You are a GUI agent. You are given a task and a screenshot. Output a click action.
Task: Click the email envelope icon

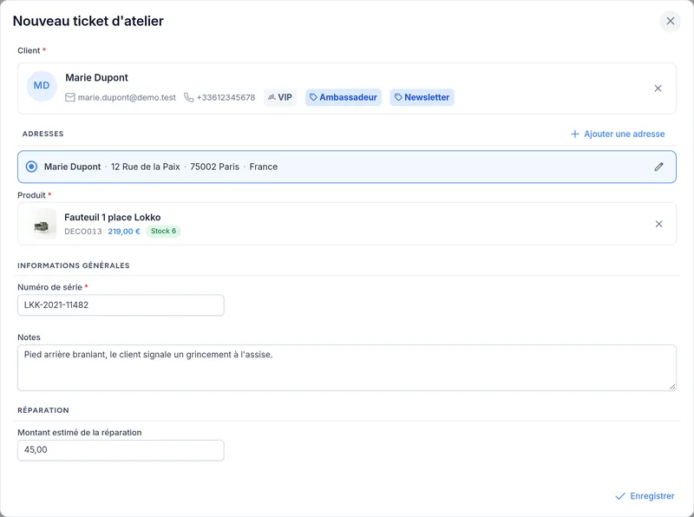70,97
